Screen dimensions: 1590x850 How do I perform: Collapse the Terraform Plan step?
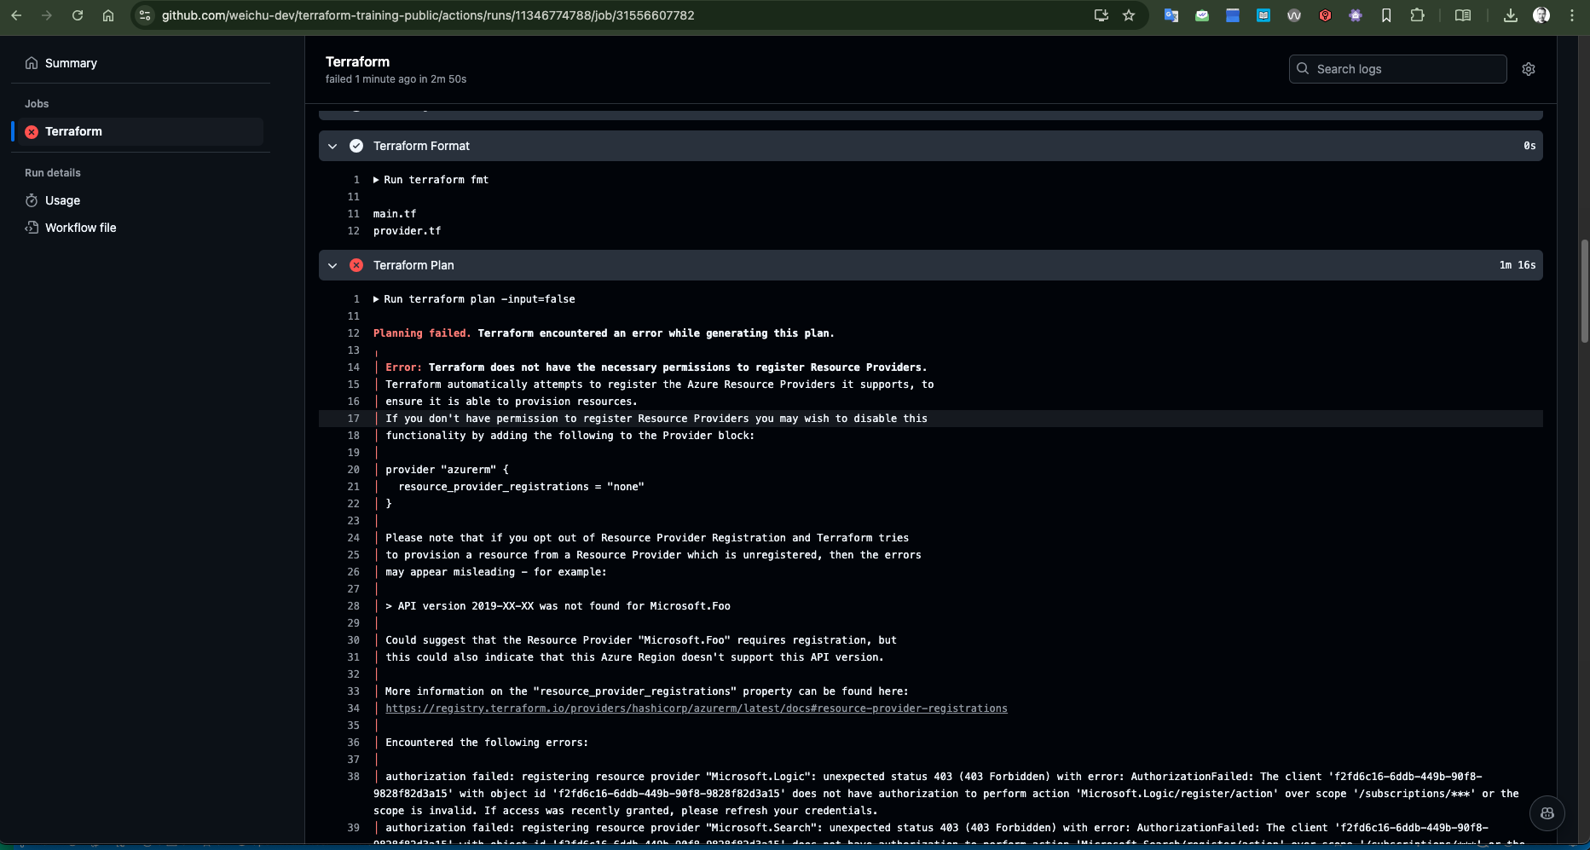(332, 265)
